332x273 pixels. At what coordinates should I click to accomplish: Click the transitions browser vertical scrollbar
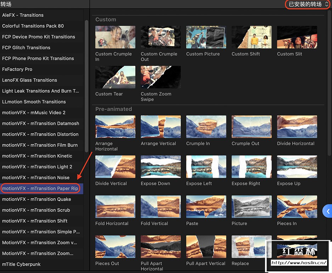[329, 83]
